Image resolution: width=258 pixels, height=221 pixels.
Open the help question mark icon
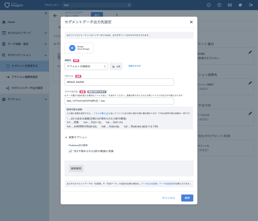click(x=219, y=5)
